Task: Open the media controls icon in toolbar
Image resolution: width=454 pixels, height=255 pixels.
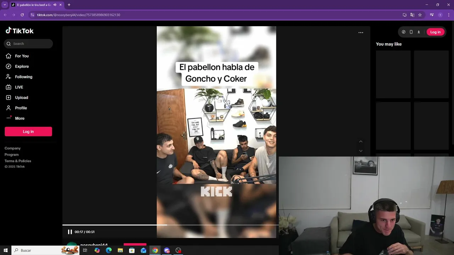Action: (432, 15)
